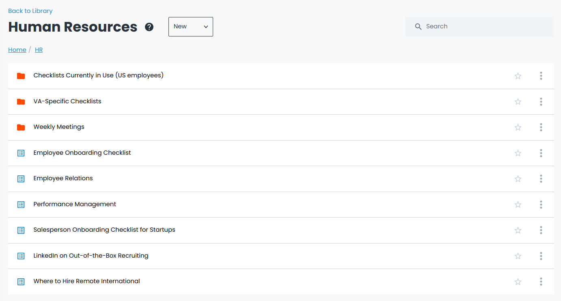Open LinkedIn on Out-of-the-Box Recruiting title
This screenshot has width=561, height=301.
pos(91,256)
